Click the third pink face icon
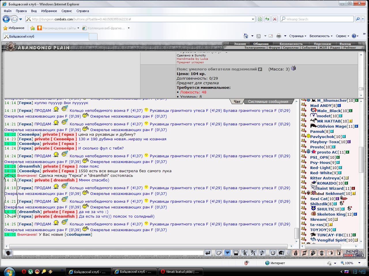 313,253
